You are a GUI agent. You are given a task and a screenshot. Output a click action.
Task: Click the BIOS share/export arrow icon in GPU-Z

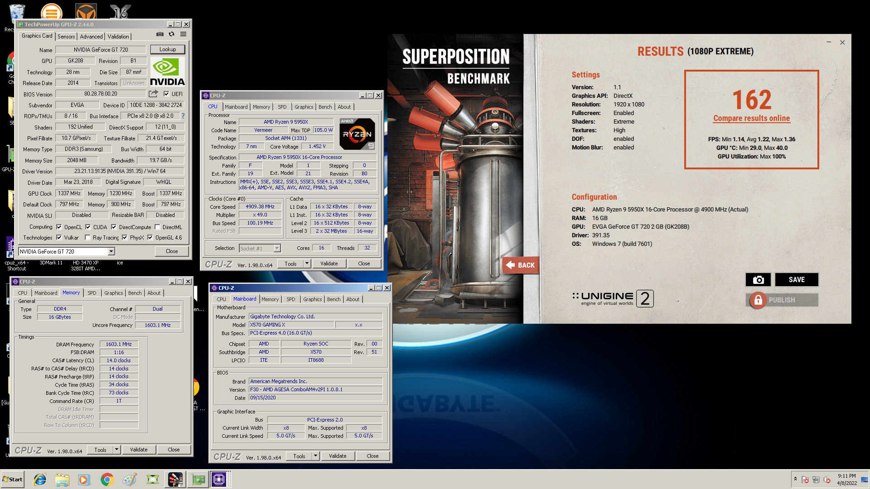tap(154, 94)
